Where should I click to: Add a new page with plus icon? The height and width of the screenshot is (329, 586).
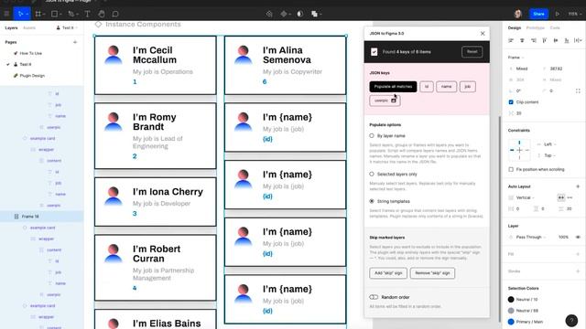tap(75, 42)
